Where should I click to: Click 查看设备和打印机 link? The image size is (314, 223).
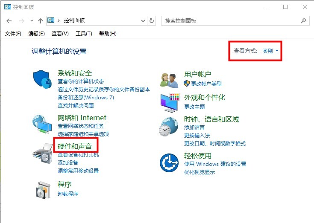78,155
